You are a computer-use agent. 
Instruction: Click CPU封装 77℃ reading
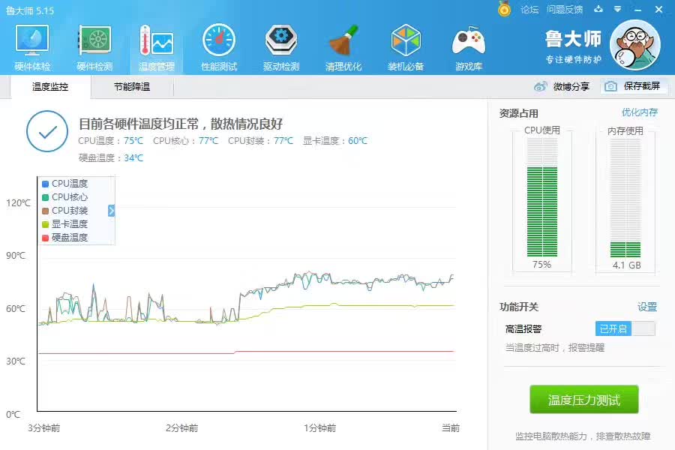(261, 141)
